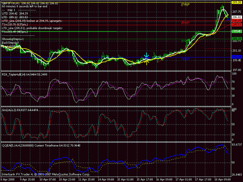Click the '14 Apr 09:00' time label
Image resolution: width=243 pixels, height=182 pixels.
click(106, 180)
